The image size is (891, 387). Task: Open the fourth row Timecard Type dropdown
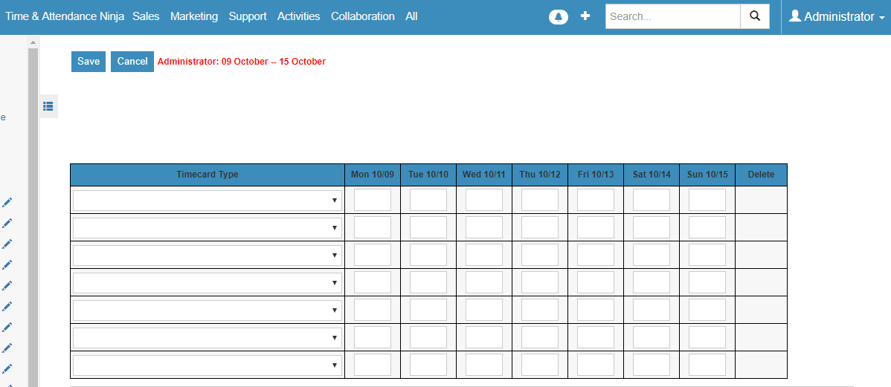[208, 282]
